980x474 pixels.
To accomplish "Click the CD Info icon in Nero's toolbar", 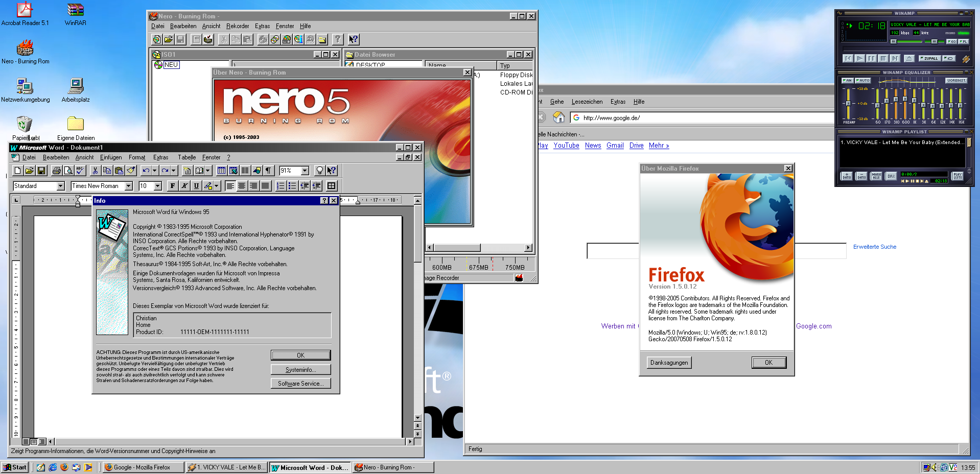I will (x=298, y=39).
